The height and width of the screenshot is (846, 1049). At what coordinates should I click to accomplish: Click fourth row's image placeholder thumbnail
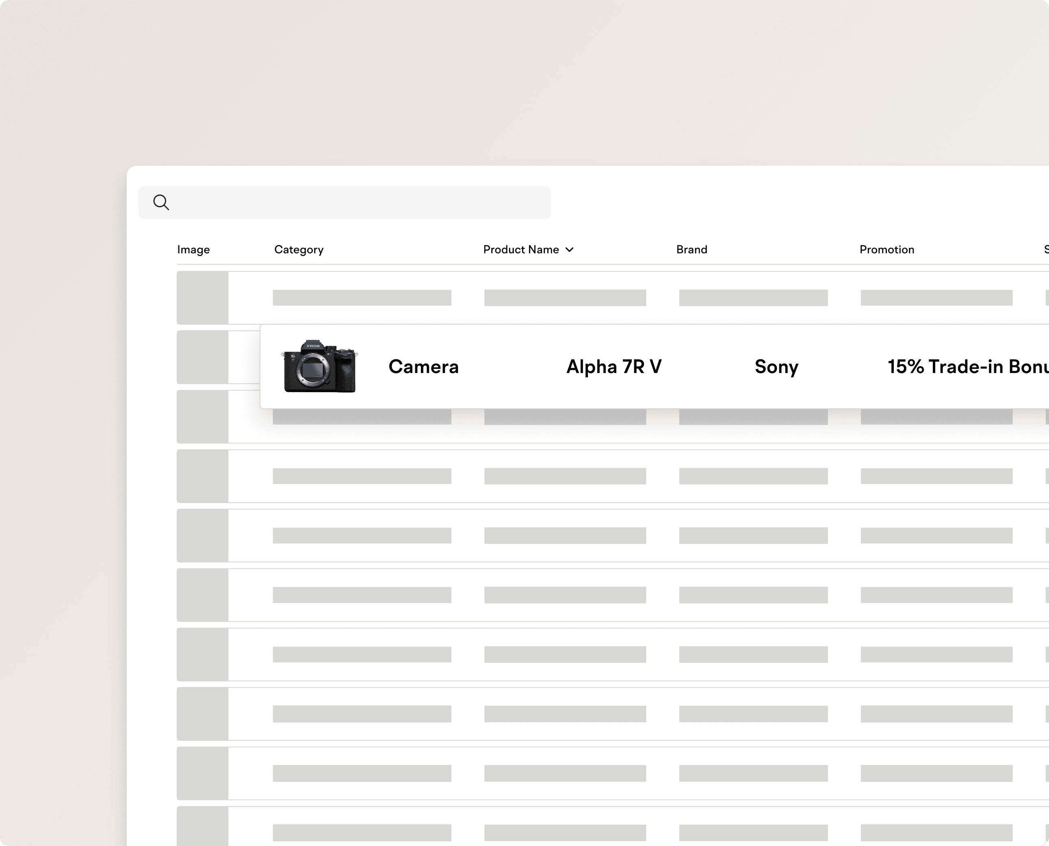pos(203,476)
